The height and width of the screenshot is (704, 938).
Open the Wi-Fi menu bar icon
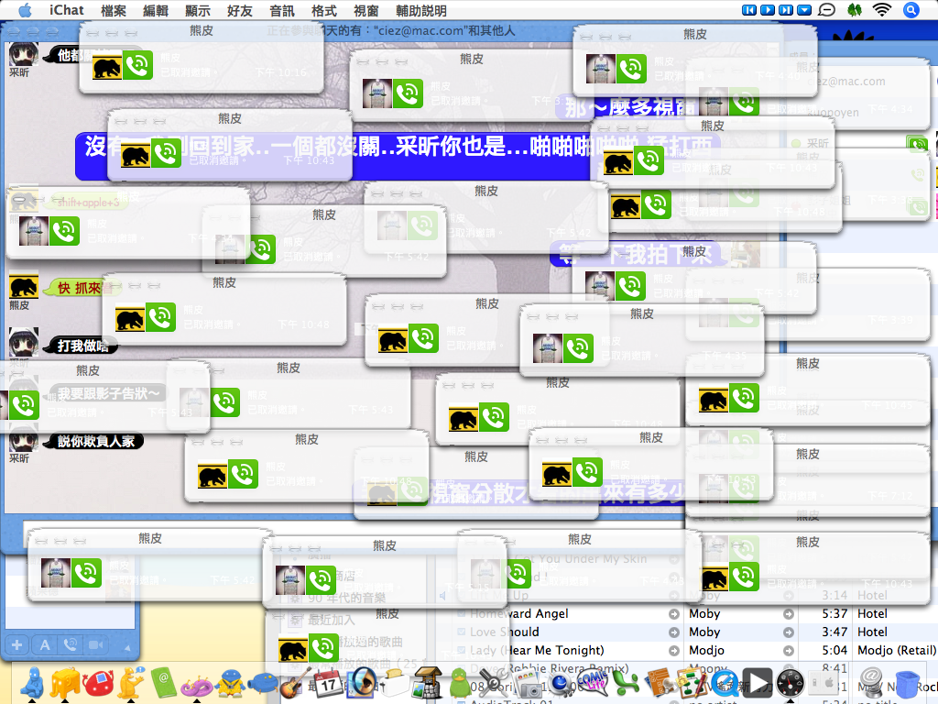click(x=882, y=9)
